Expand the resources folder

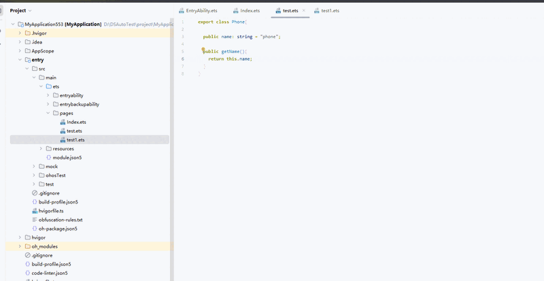point(41,148)
